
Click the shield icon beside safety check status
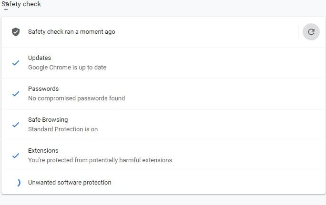click(x=16, y=32)
